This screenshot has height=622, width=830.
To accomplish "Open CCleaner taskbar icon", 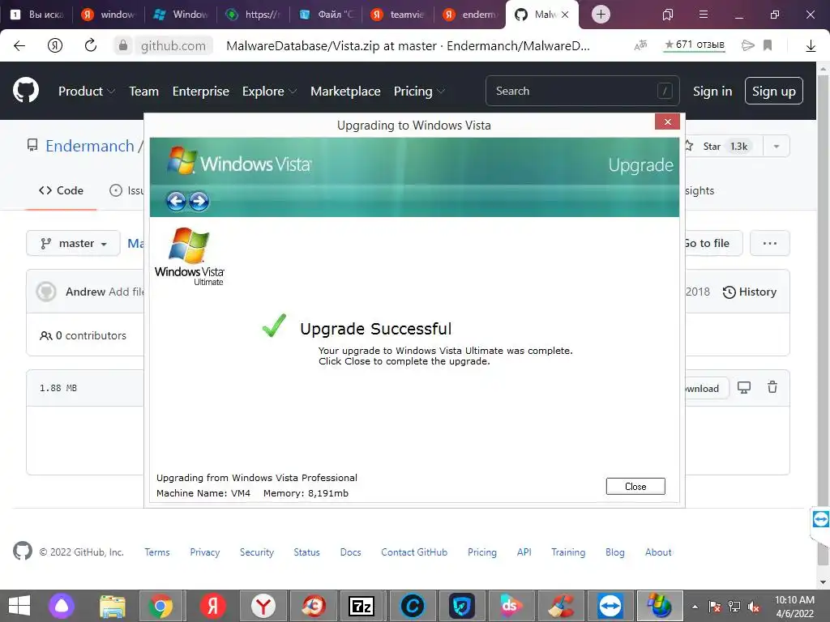I will tap(561, 606).
